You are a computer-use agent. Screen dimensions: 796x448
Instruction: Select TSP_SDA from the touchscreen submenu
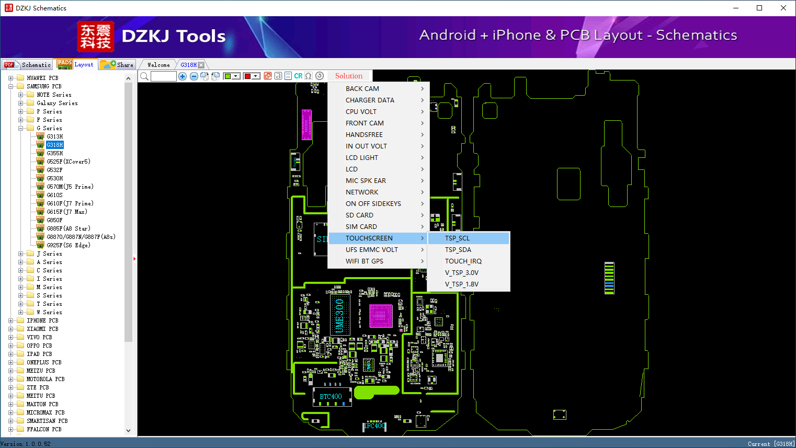(469, 250)
